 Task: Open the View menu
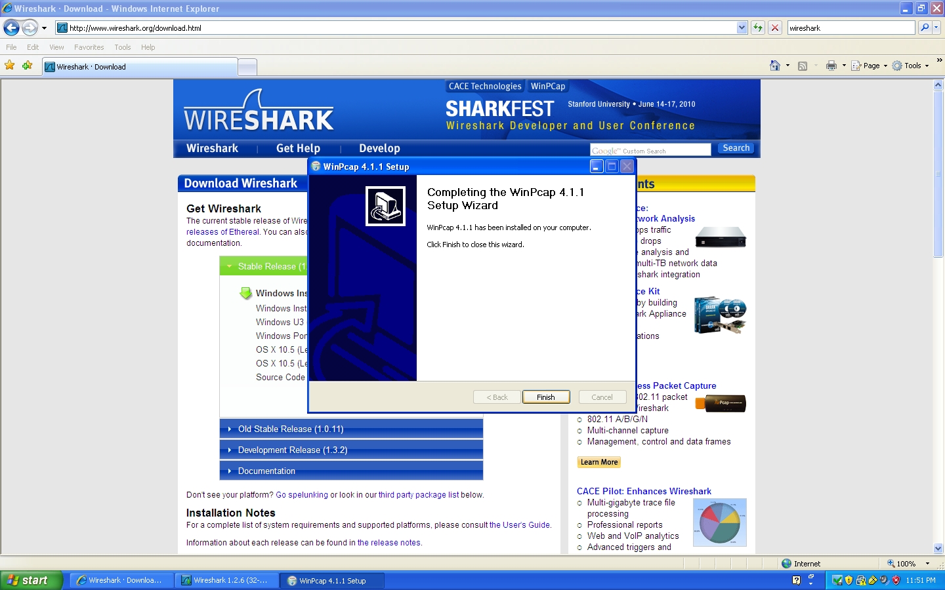coord(56,47)
